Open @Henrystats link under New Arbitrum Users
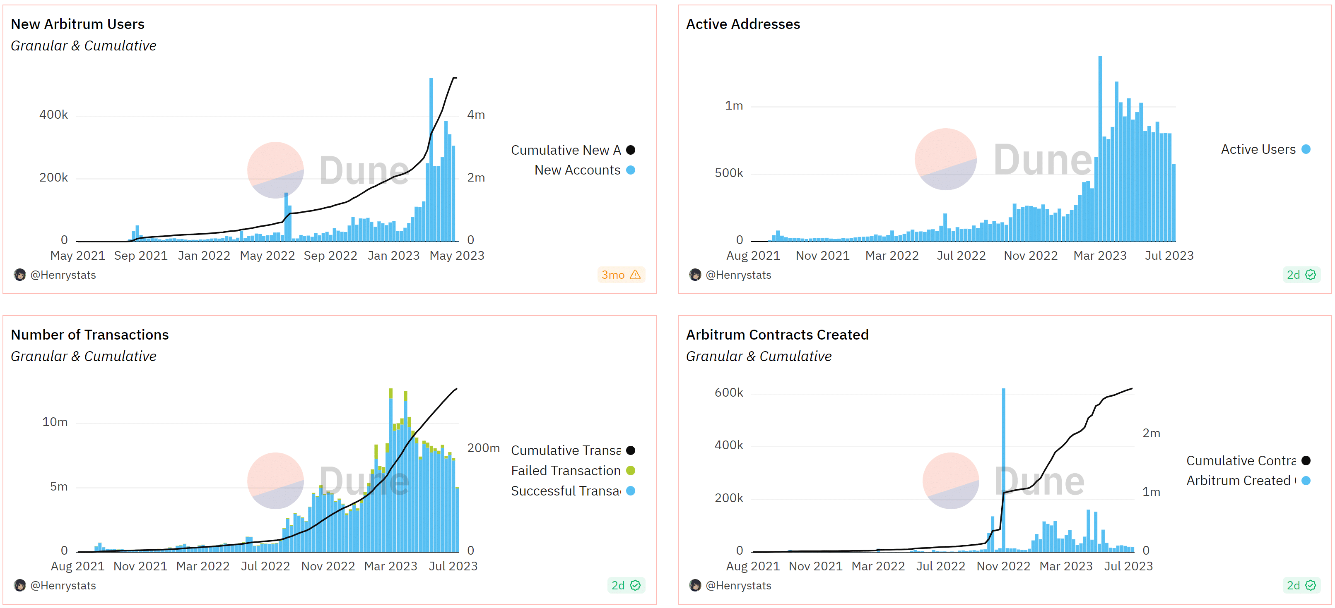Screen dimensions: 1335x608 [x=63, y=275]
